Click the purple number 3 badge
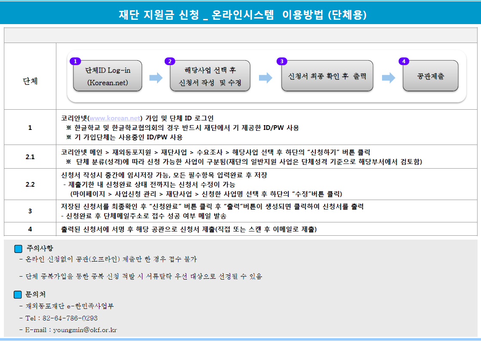 [281, 62]
